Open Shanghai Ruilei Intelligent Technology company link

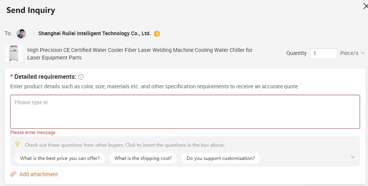(94, 33)
